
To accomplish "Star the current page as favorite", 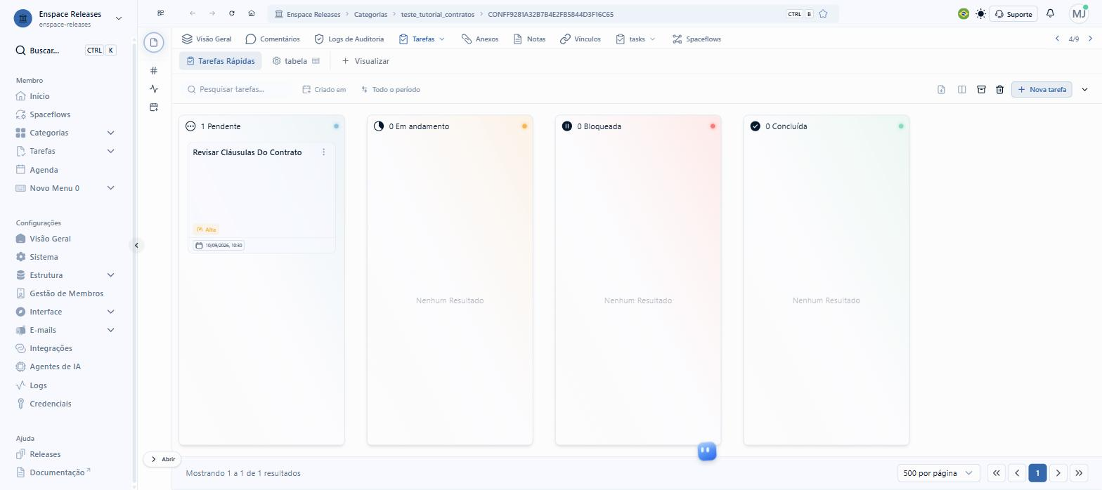I will point(823,14).
